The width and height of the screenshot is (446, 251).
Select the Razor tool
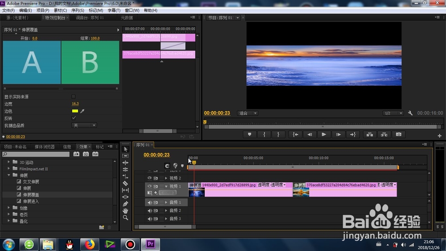(125, 183)
